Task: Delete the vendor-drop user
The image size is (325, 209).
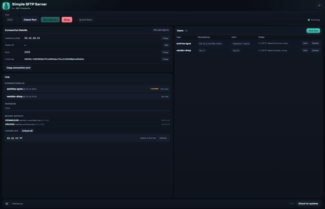Action: (315, 50)
